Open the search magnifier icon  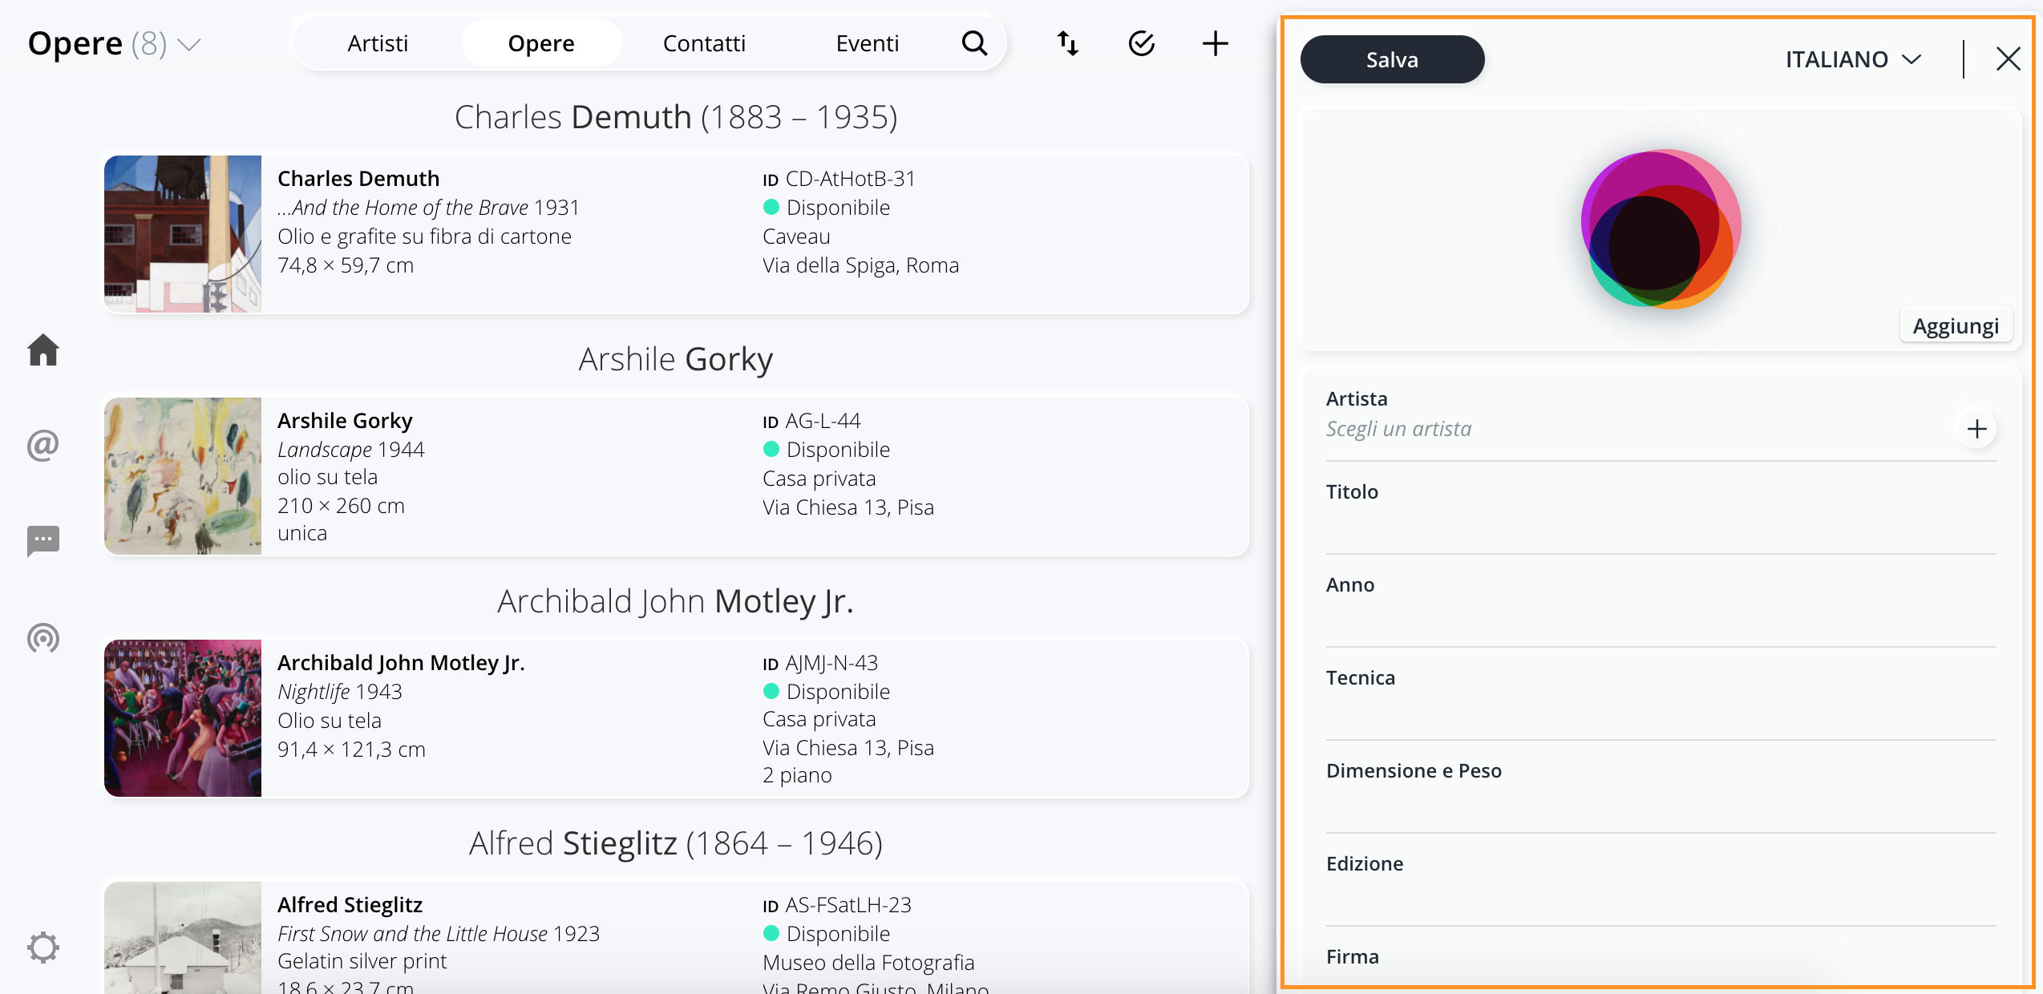point(974,43)
